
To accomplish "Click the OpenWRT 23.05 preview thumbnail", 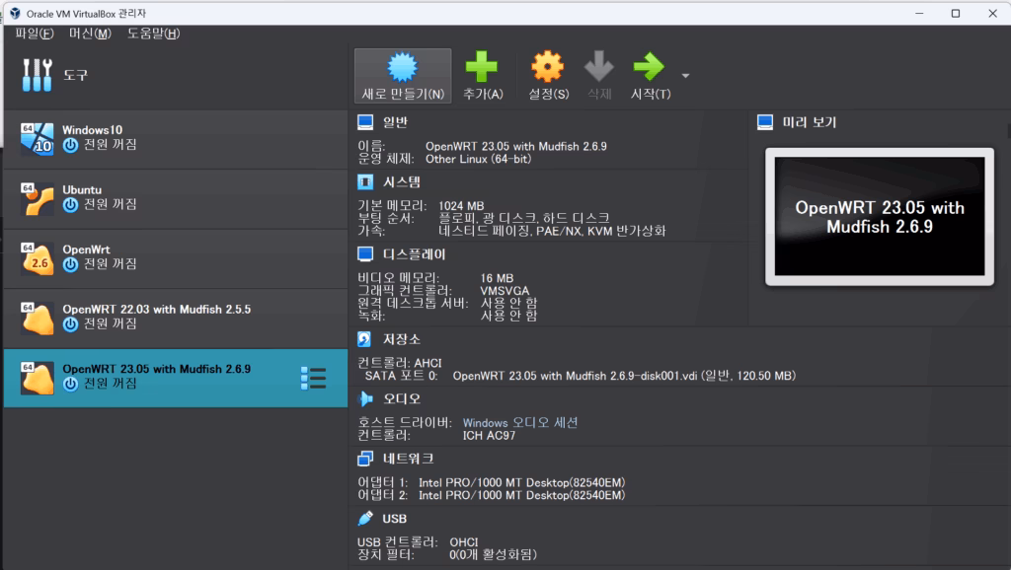I will tap(880, 217).
